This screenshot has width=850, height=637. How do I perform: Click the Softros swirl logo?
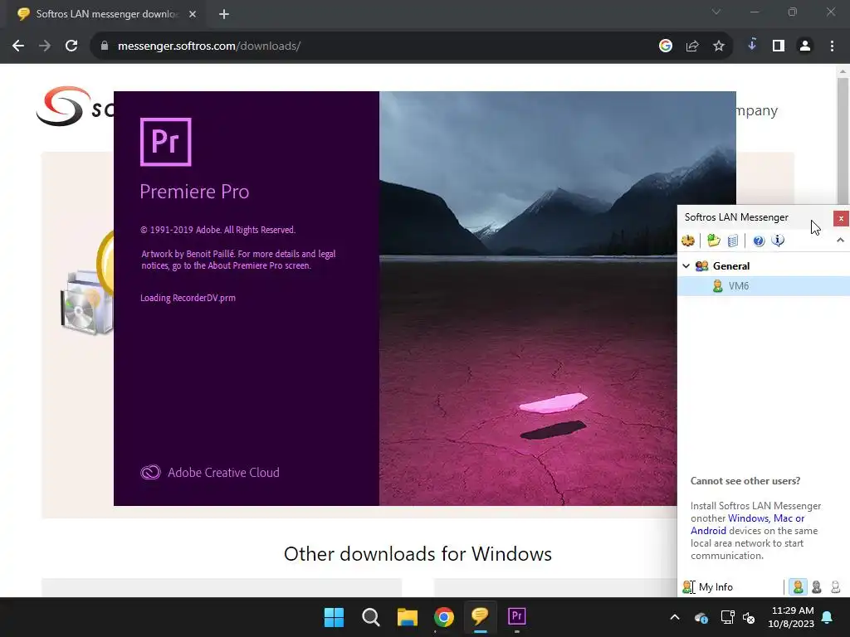63,106
